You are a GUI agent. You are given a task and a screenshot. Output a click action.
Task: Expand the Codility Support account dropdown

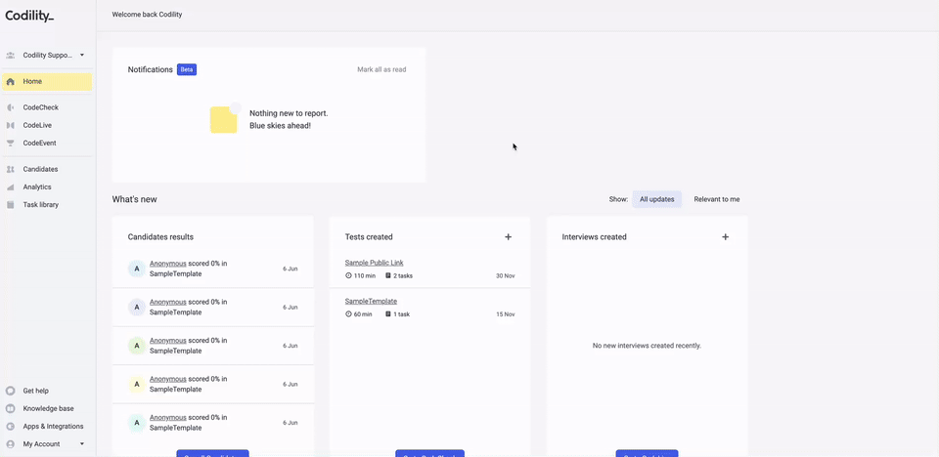tap(82, 55)
